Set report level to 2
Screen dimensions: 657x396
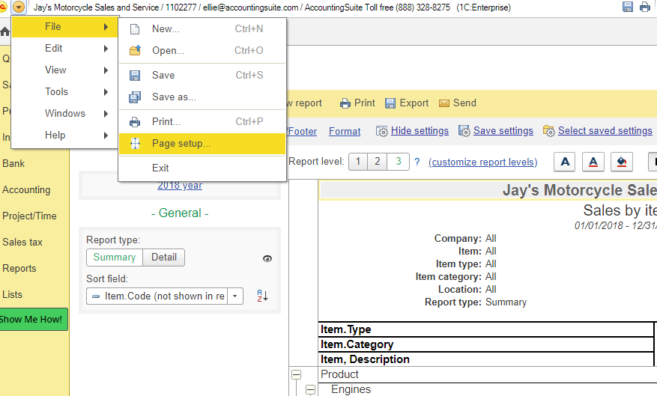point(378,162)
